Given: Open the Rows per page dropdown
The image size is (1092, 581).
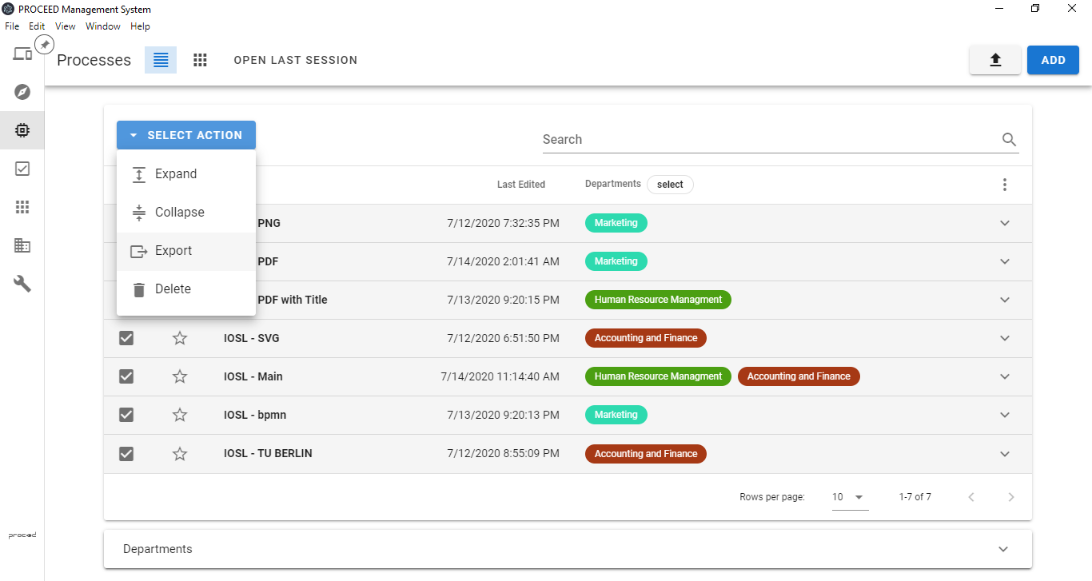Looking at the screenshot, I should pyautogui.click(x=849, y=497).
